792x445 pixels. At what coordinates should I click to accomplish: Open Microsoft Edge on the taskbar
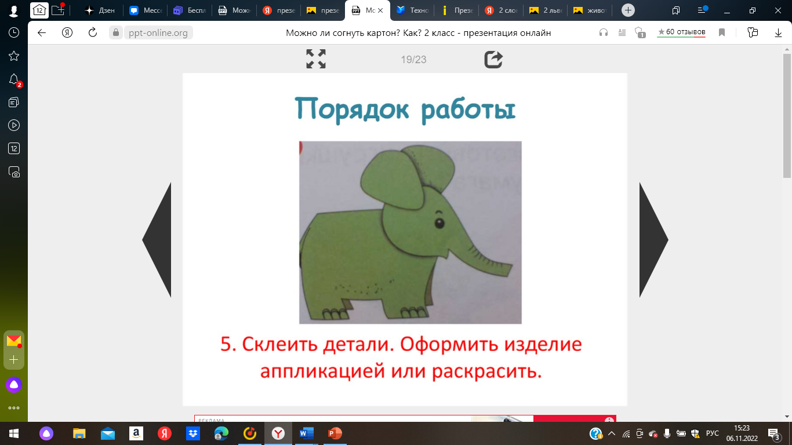[221, 433]
